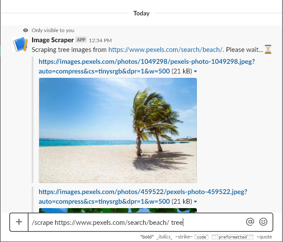Click the ```preformatted``` formatting hint
The height and width of the screenshot is (242, 283).
[232, 237]
